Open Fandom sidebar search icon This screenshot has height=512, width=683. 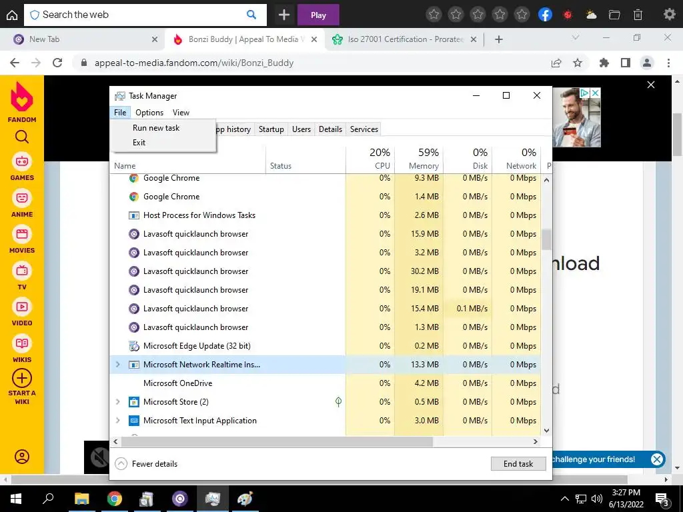point(22,137)
